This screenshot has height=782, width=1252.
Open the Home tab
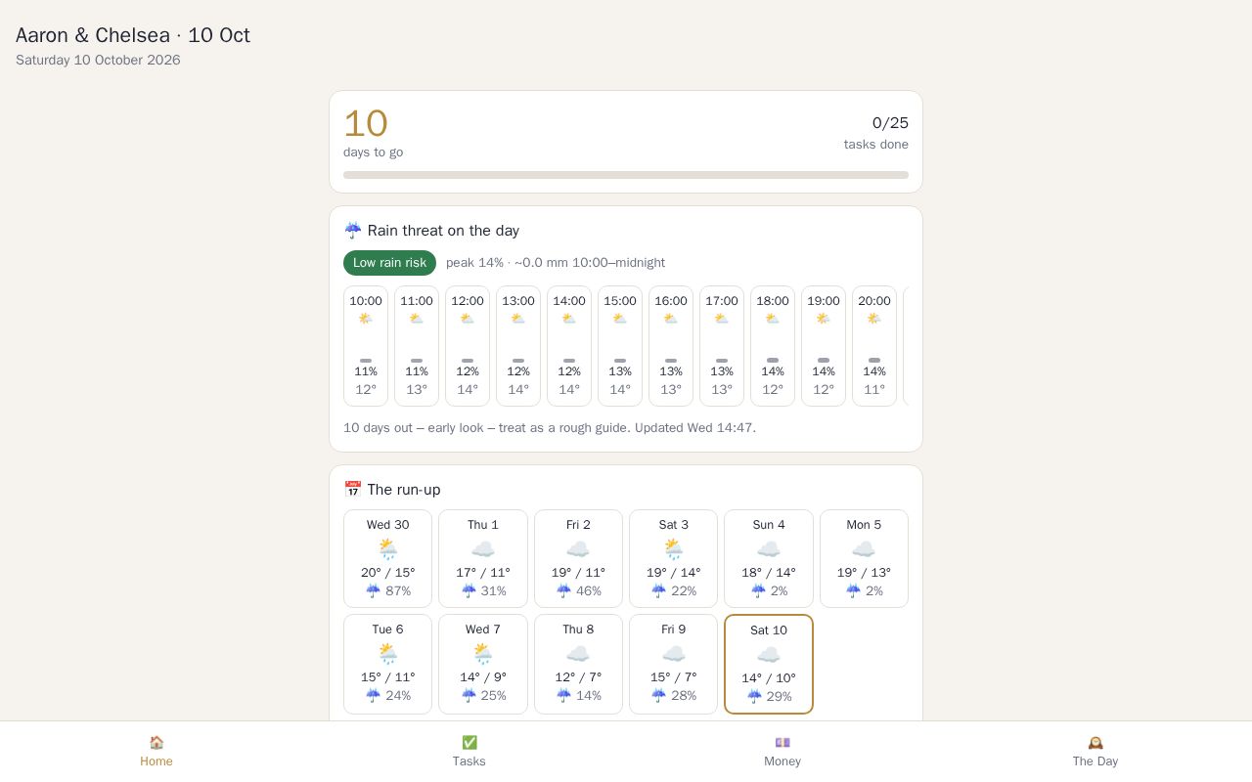tap(156, 752)
